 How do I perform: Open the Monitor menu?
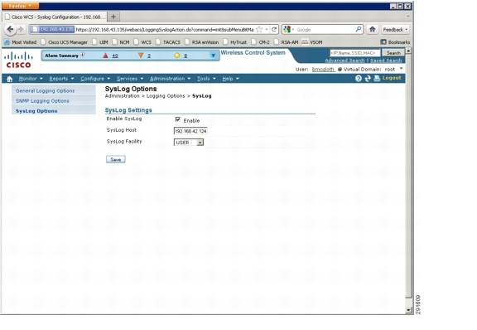pos(31,79)
